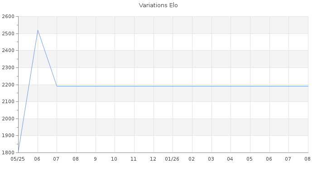Click the first 08 x-axis label
317x181 pixels.
pos(76,159)
